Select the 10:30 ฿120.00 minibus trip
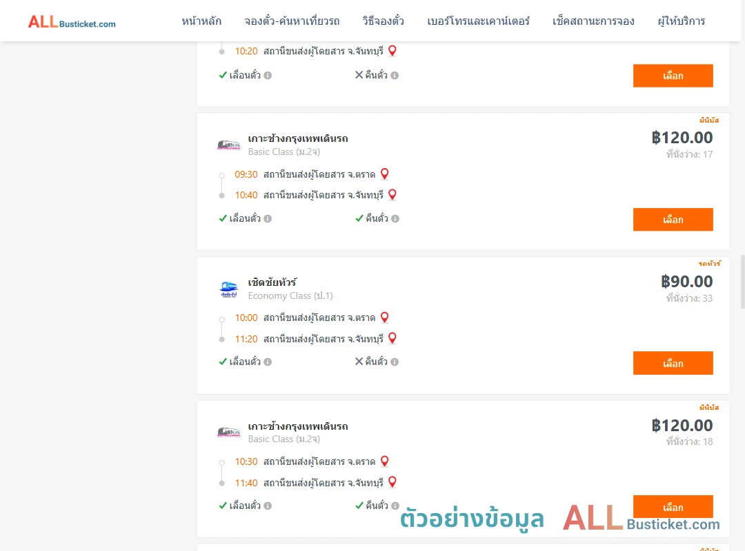The height and width of the screenshot is (551, 745). [x=673, y=507]
